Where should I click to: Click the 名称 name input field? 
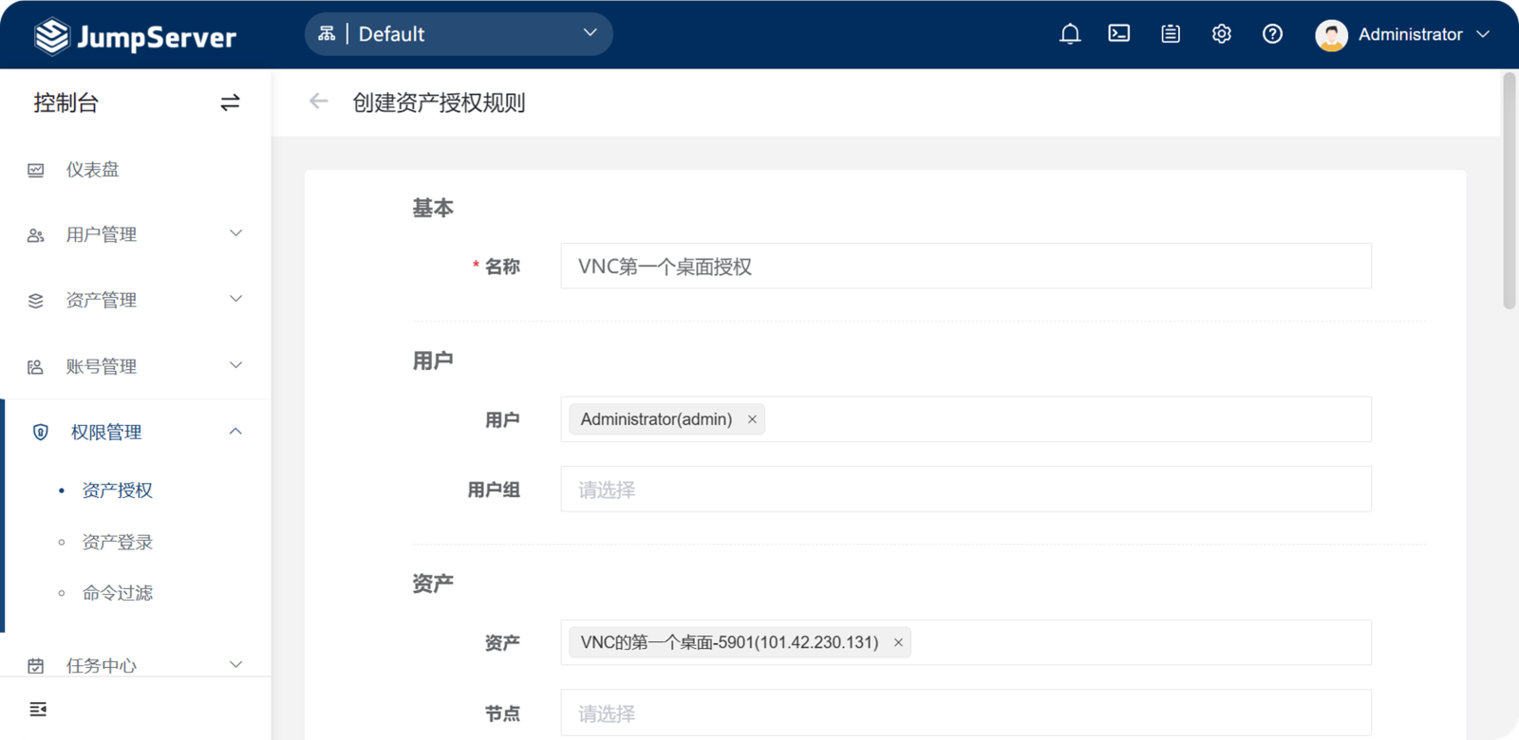pos(966,267)
